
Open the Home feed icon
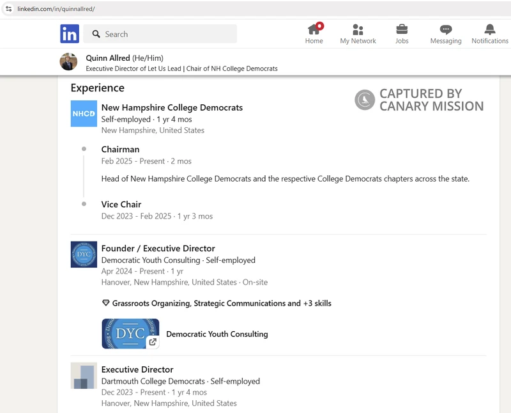[x=314, y=31]
